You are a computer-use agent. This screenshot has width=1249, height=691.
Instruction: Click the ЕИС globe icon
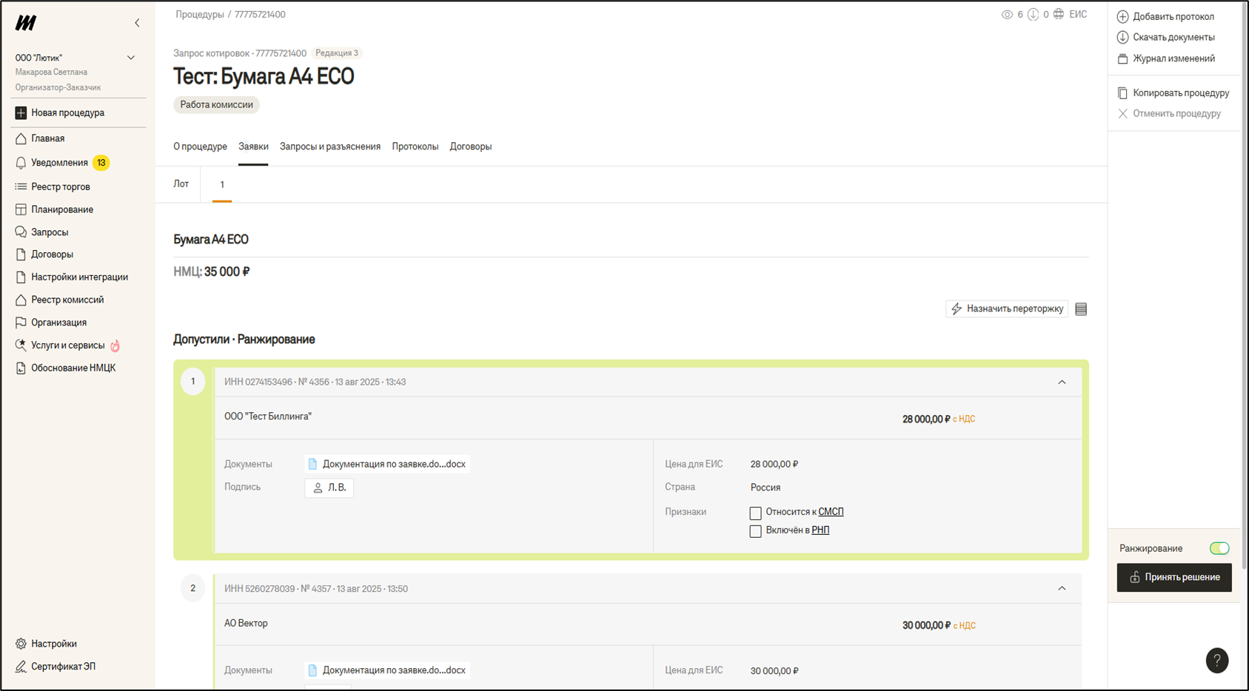click(1059, 14)
